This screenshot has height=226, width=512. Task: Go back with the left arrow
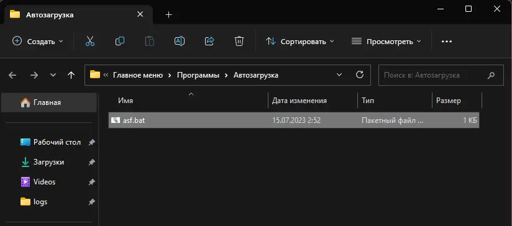12,75
